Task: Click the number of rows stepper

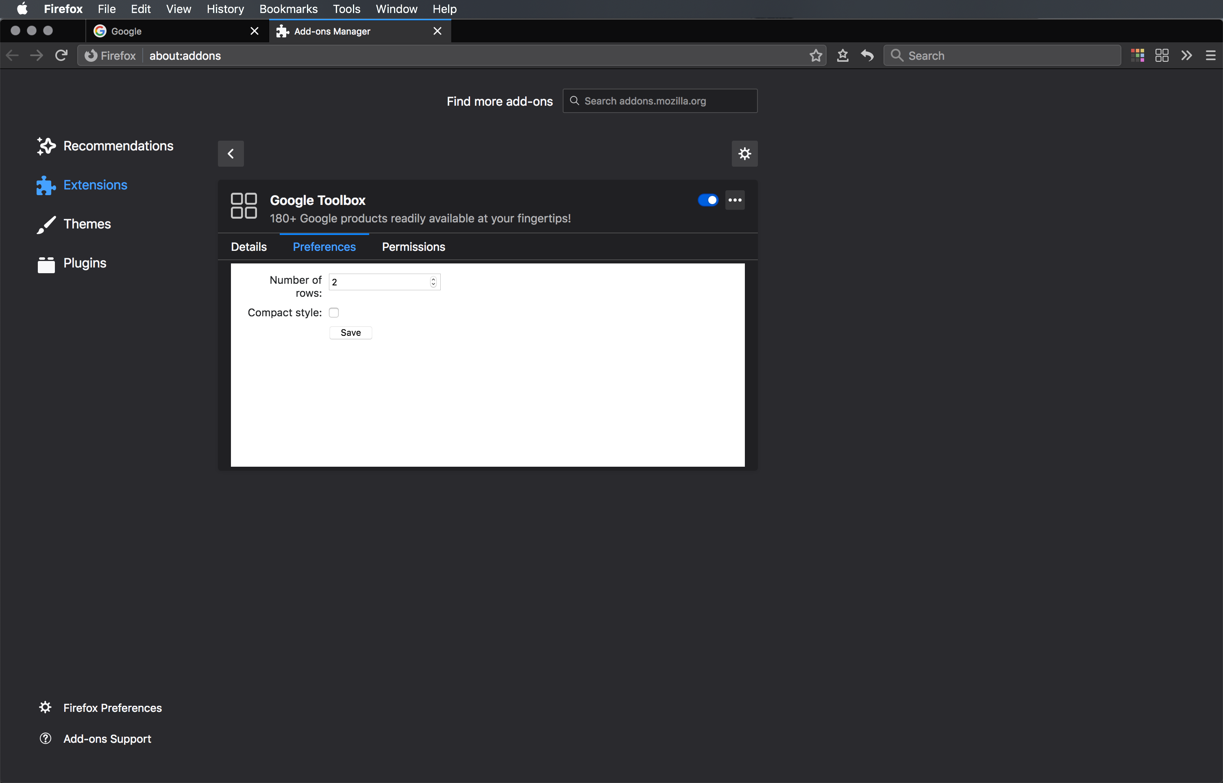Action: tap(433, 282)
